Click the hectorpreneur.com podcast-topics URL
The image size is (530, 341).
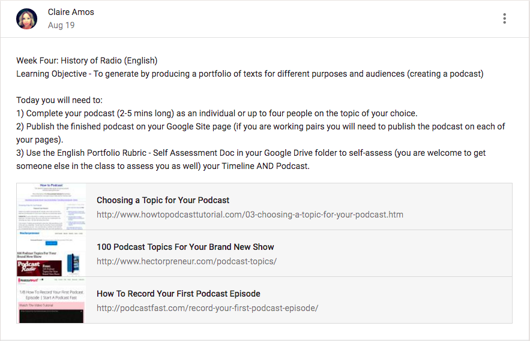tap(187, 261)
